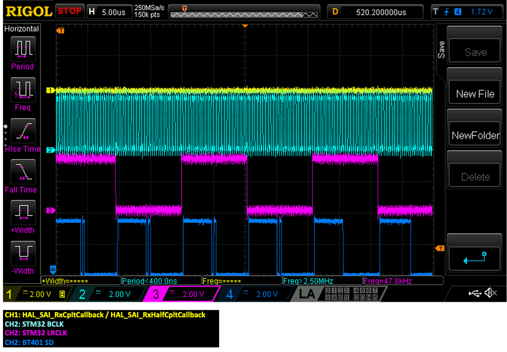The height and width of the screenshot is (352, 507).
Task: Open the Save side menu tab
Action: tap(441, 50)
